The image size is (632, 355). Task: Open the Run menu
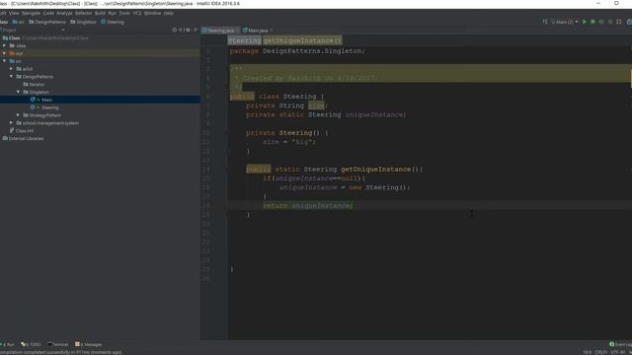pos(112,13)
